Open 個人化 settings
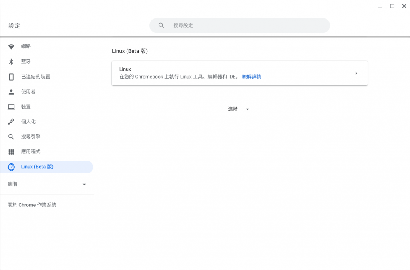Viewport: 410px width, 270px height. pyautogui.click(x=46, y=122)
